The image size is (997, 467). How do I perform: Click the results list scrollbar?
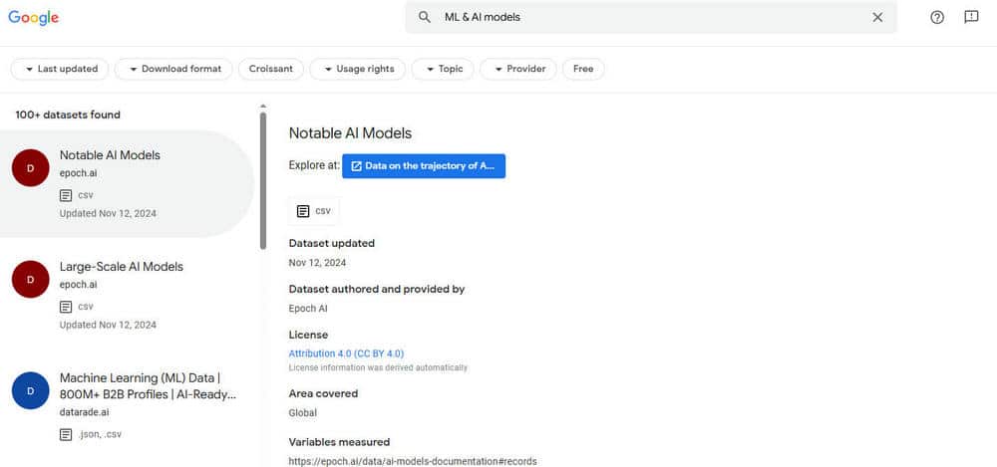click(x=263, y=181)
